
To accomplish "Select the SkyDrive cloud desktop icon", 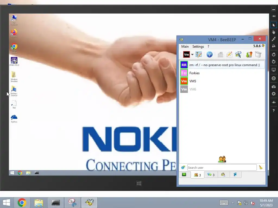I will pos(14,119).
